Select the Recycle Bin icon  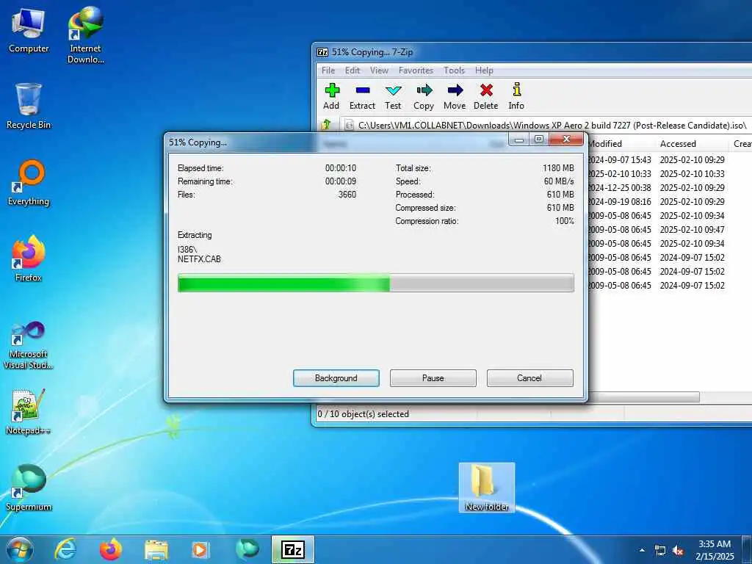pyautogui.click(x=29, y=106)
